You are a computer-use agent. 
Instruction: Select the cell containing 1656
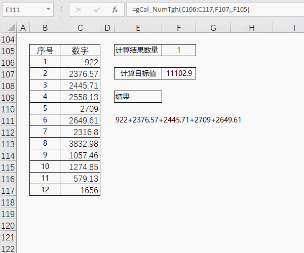pyautogui.click(x=80, y=190)
